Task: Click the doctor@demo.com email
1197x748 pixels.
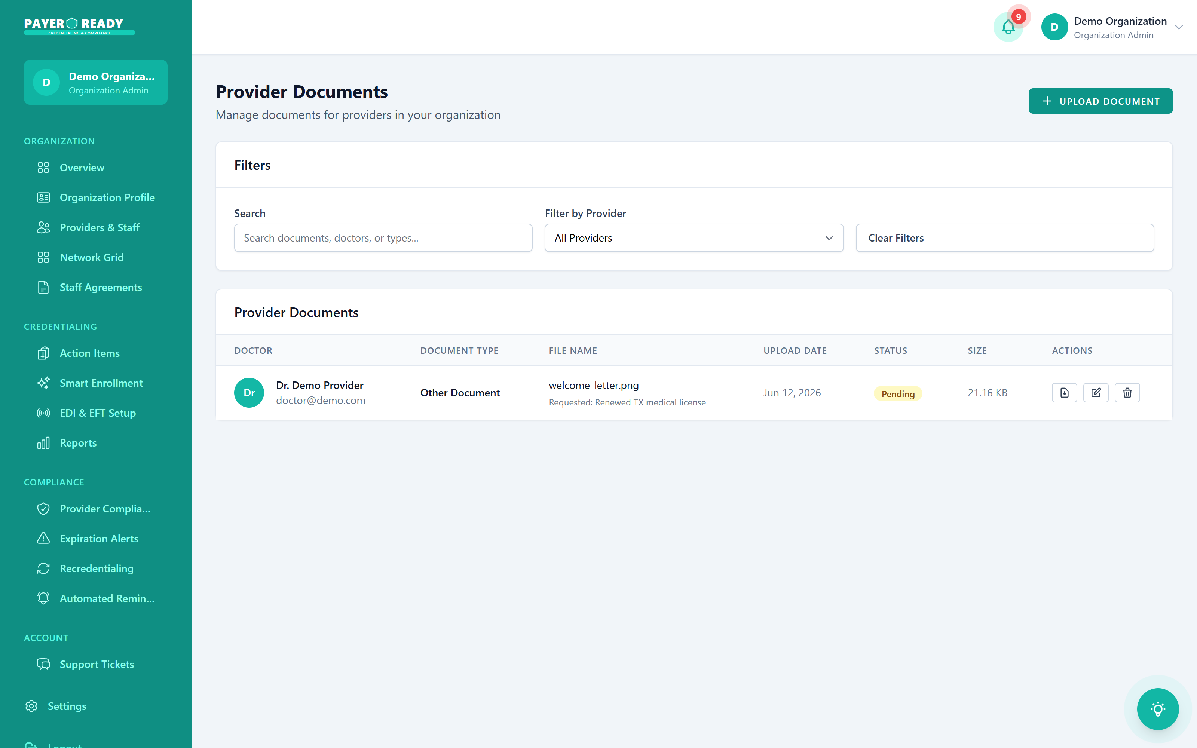Action: pyautogui.click(x=321, y=400)
